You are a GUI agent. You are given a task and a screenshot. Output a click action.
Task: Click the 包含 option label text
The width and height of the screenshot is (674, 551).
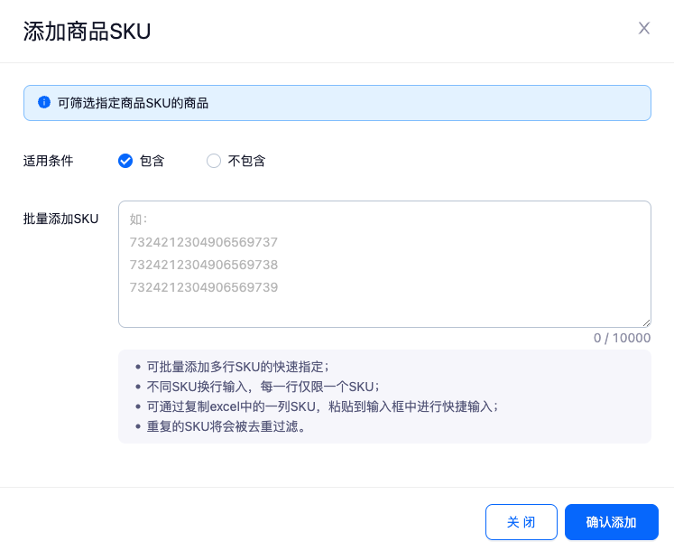152,161
